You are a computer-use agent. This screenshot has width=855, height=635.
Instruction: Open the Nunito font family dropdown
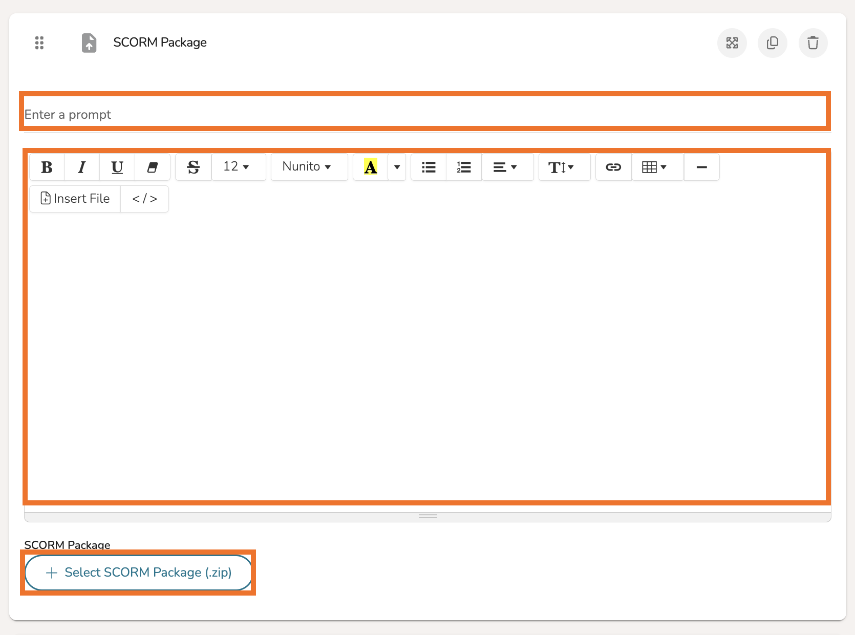[x=307, y=167]
